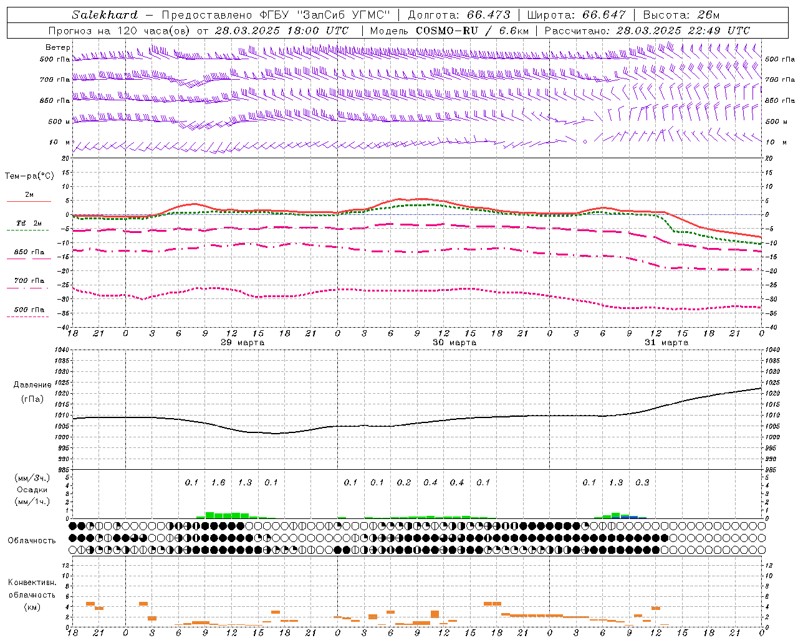Image resolution: width=798 pixels, height=638 pixels.
Task: Select the Долгота: 66.473 longitude value
Action: (x=459, y=15)
